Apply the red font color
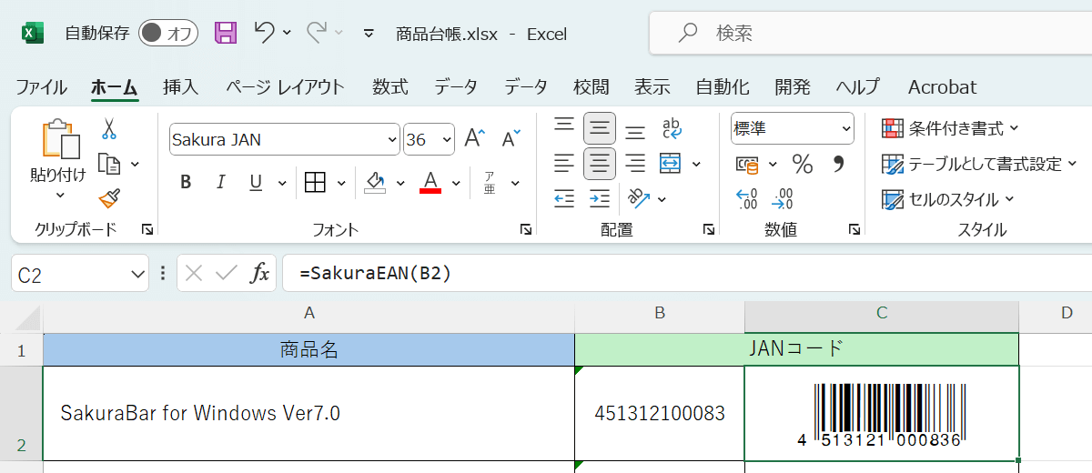Viewport: 1092px width, 473px height. coord(430,182)
